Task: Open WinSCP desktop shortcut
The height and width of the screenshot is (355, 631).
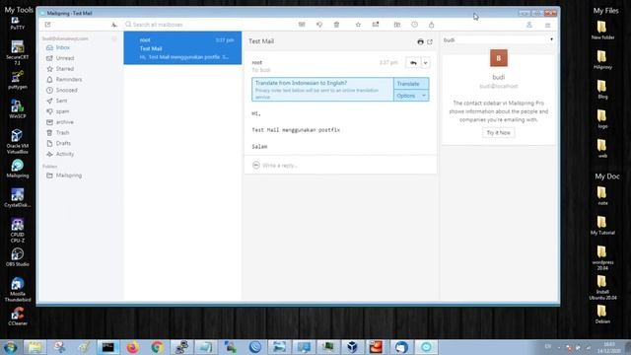Action: coord(18,109)
